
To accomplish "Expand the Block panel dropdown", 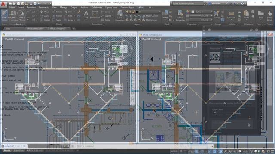I will point(168,24).
